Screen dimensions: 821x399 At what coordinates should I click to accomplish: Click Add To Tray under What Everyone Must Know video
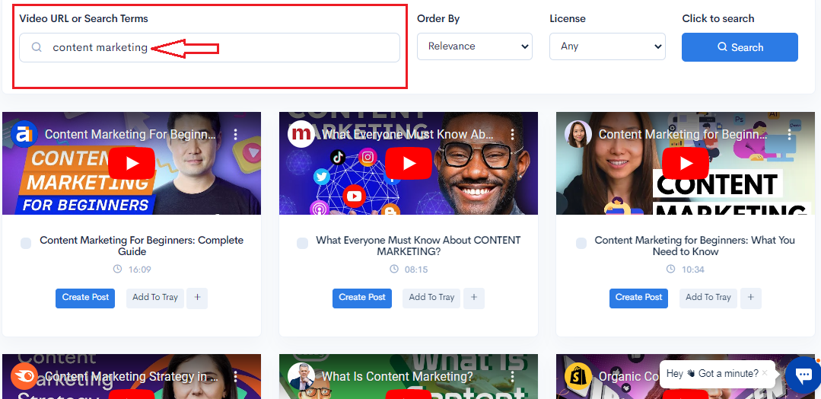431,298
